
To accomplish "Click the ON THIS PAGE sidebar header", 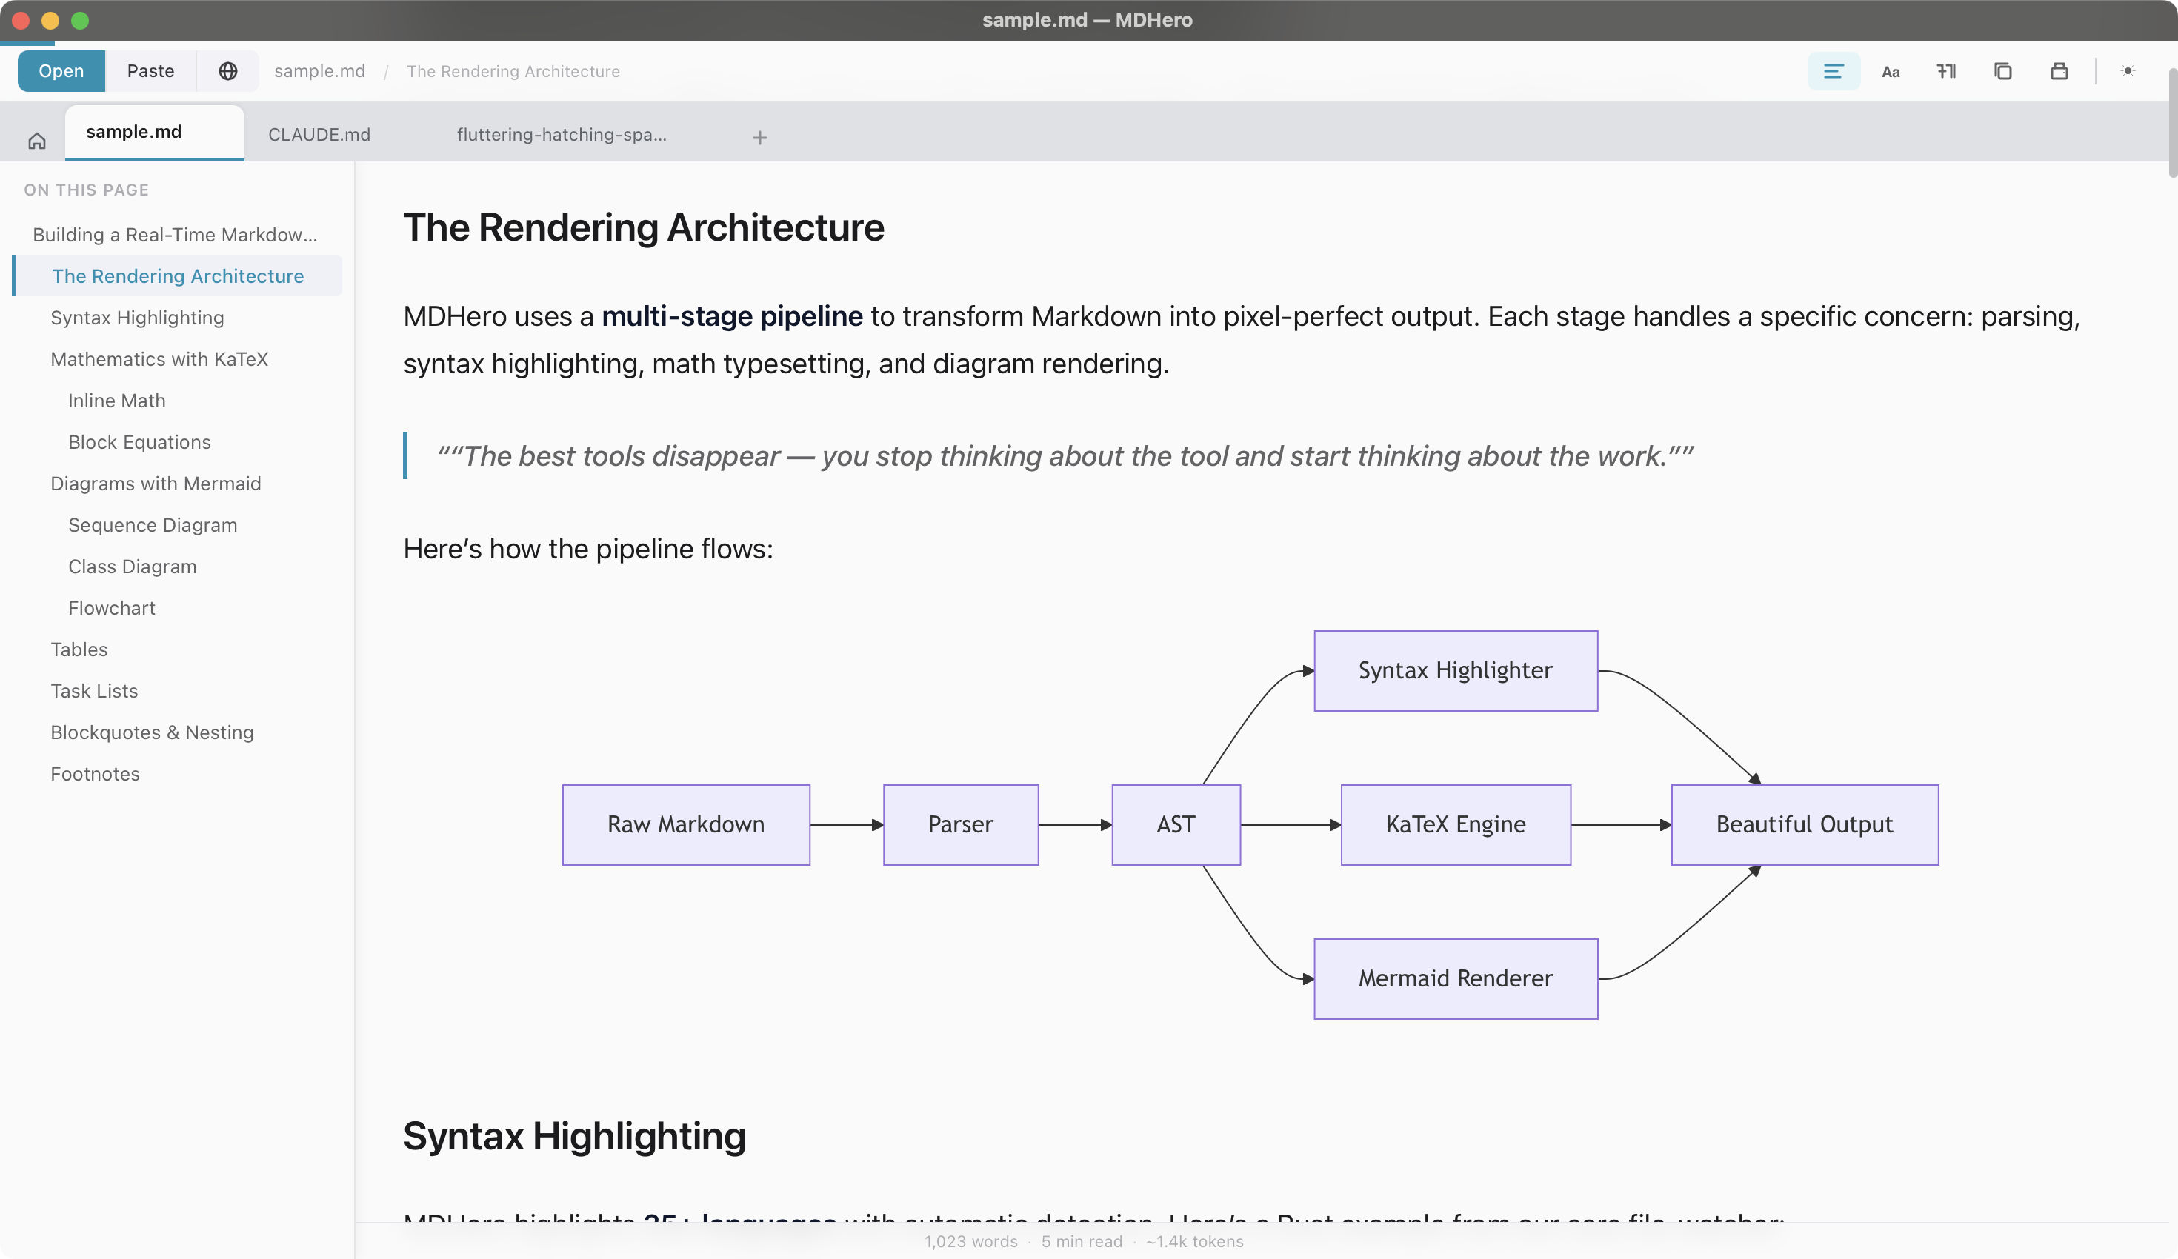I will [87, 190].
